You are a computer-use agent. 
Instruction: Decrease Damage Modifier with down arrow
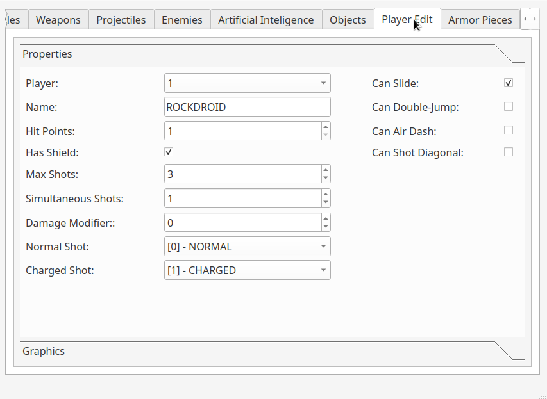point(326,227)
